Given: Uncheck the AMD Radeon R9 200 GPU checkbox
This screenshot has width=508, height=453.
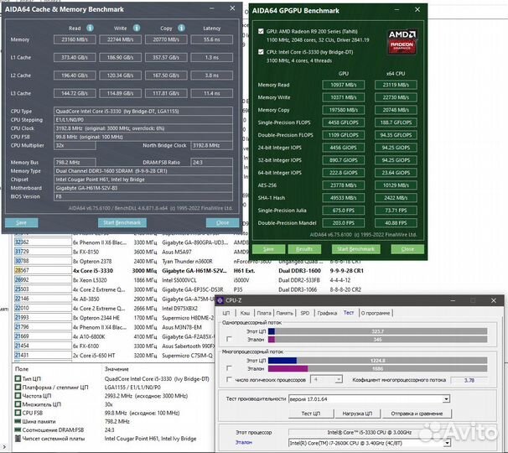Looking at the screenshot, I should [x=260, y=32].
